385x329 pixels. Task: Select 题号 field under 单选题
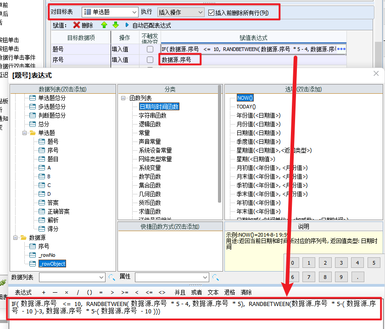click(53, 142)
